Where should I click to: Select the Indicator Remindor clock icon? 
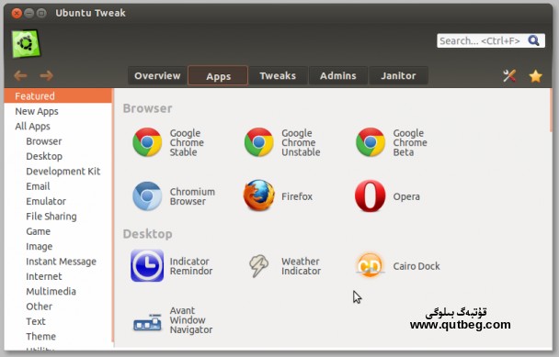click(147, 265)
